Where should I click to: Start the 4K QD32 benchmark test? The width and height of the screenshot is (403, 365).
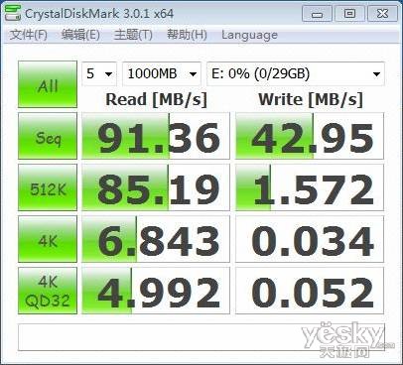(48, 291)
